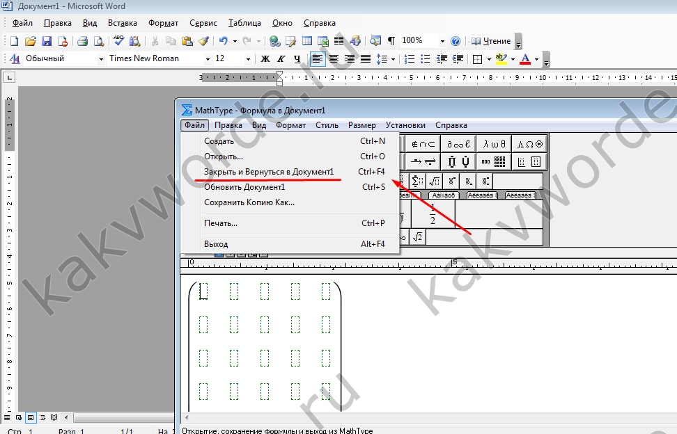The width and height of the screenshot is (677, 434).
Task: Toggle center text alignment
Action: coord(334,59)
